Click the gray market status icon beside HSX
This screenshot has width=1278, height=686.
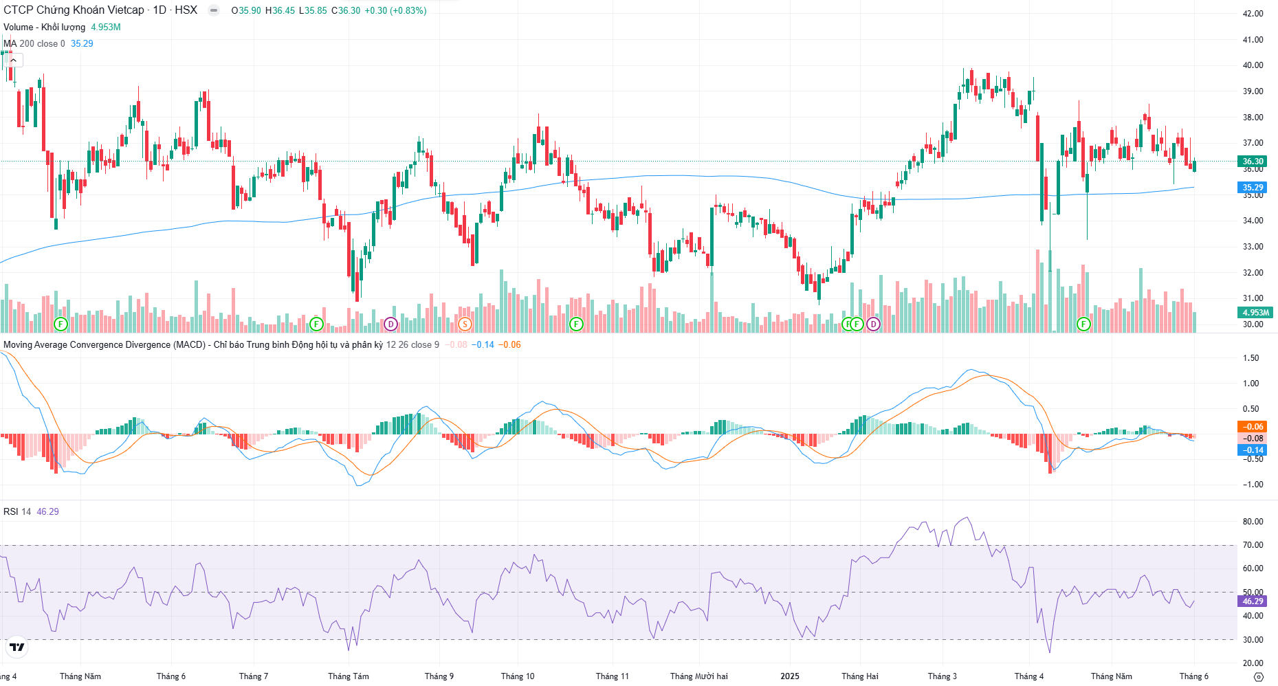214,10
